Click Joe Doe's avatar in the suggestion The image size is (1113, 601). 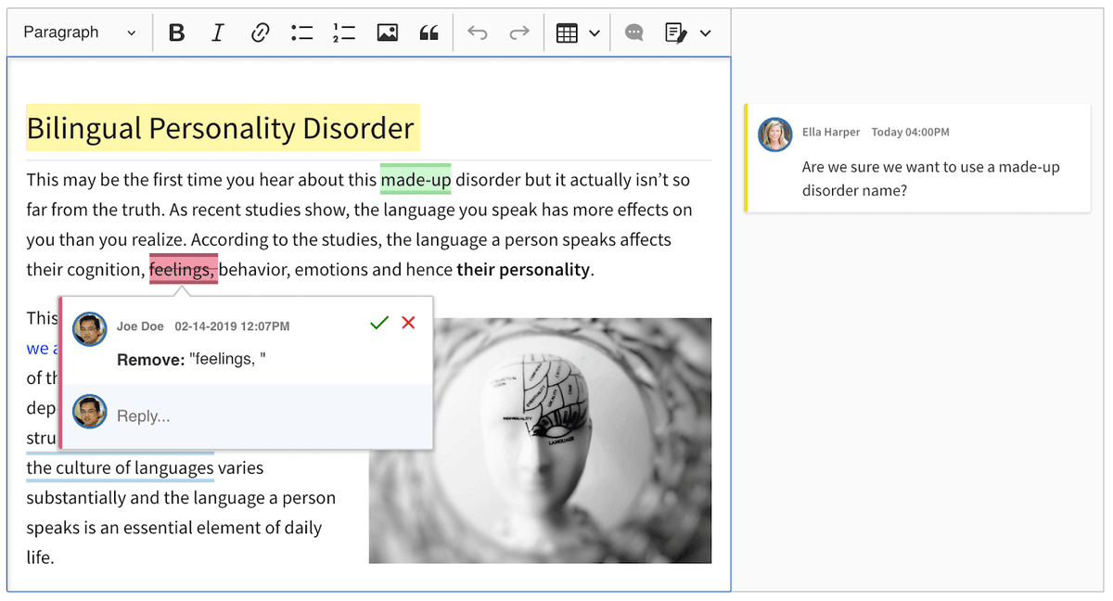(x=90, y=329)
